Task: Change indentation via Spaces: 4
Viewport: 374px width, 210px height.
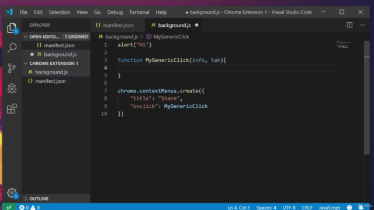Action: point(266,208)
